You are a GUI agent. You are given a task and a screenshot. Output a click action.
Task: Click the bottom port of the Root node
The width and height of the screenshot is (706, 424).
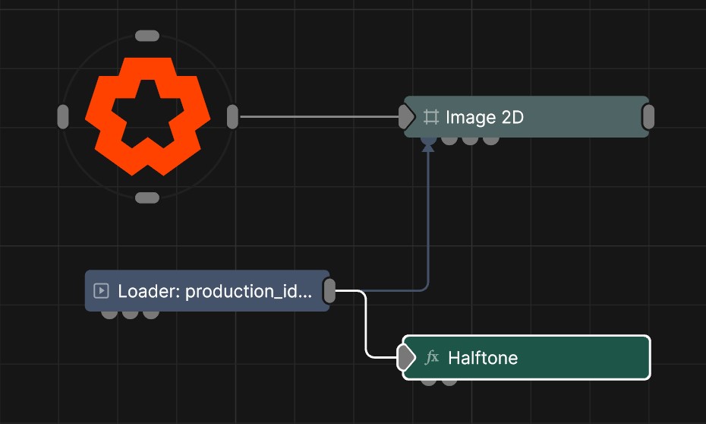(147, 198)
